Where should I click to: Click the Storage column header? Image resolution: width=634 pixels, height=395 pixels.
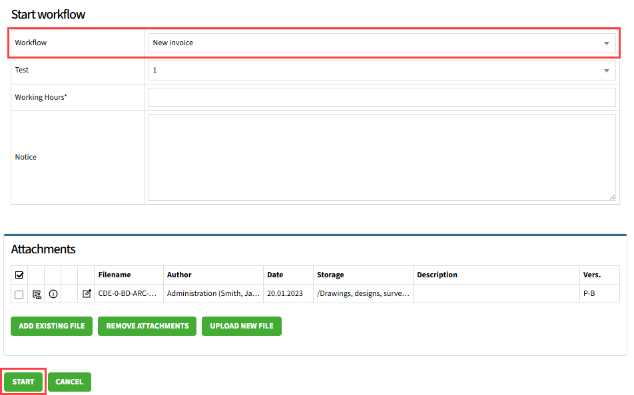[x=330, y=275]
